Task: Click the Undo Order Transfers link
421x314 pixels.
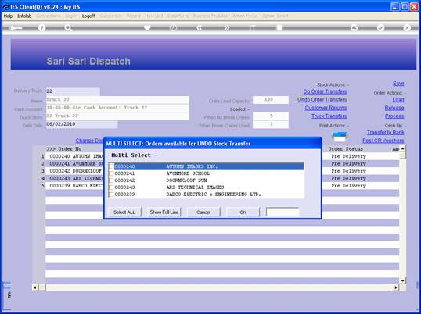Action: 322,100
